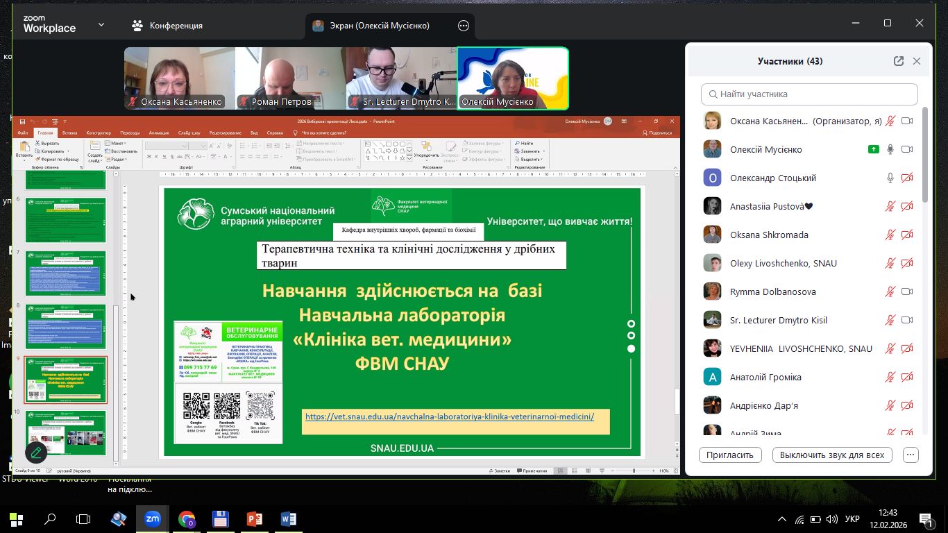The image size is (948, 533).
Task: Switch to Экран (Олексій Мусієнко) tab
Action: pos(380,26)
